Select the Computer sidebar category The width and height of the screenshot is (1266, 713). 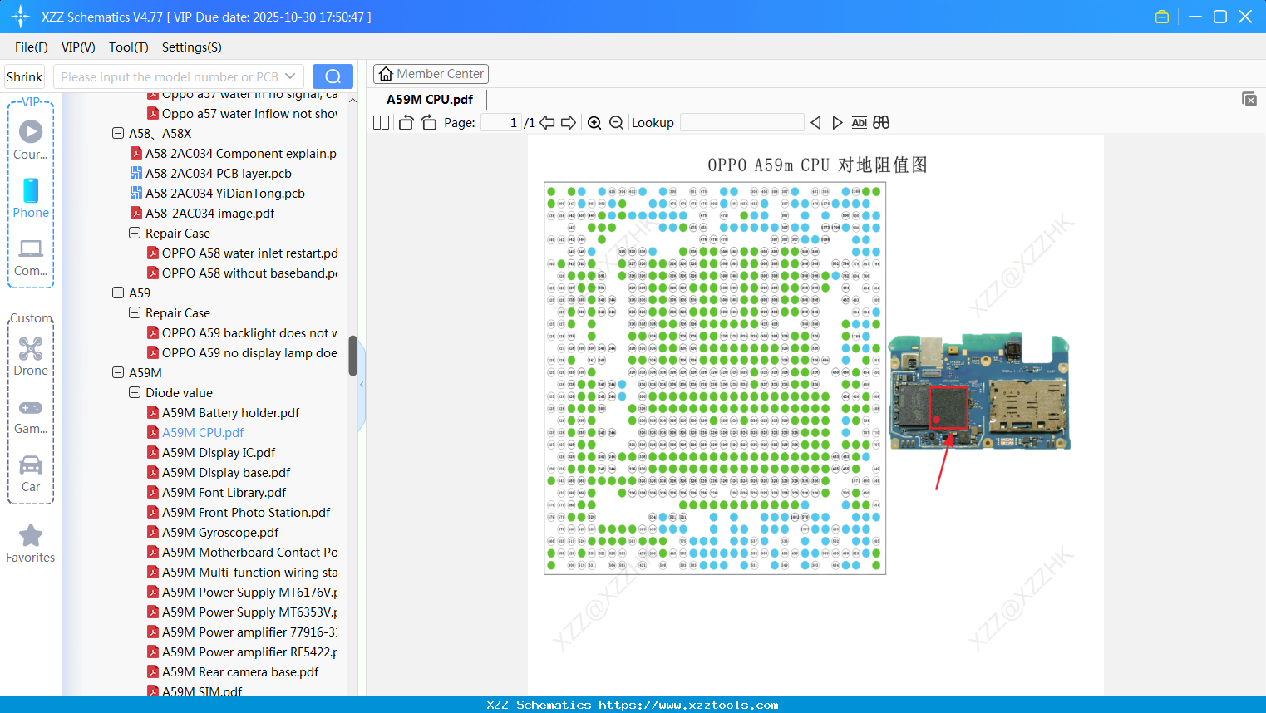[31, 257]
